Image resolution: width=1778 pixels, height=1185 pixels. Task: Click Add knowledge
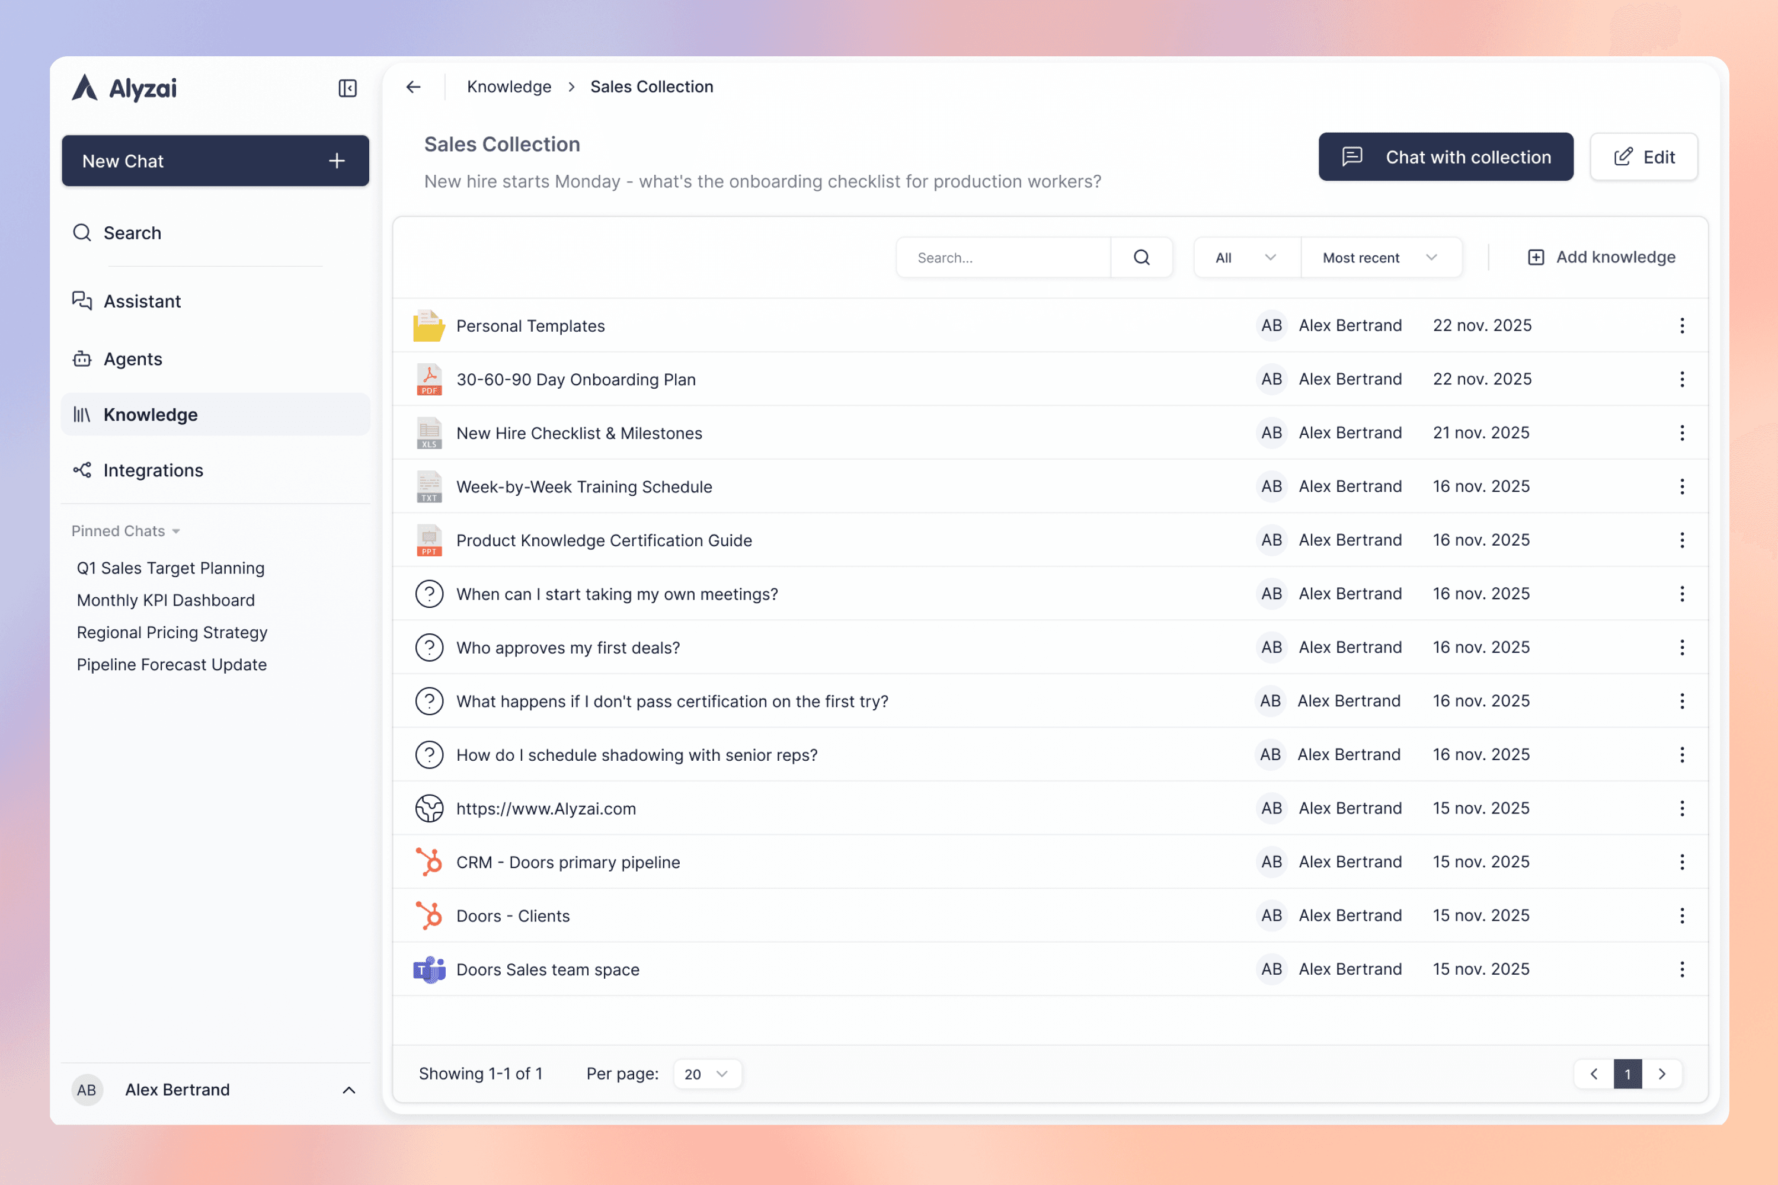pyautogui.click(x=1601, y=258)
